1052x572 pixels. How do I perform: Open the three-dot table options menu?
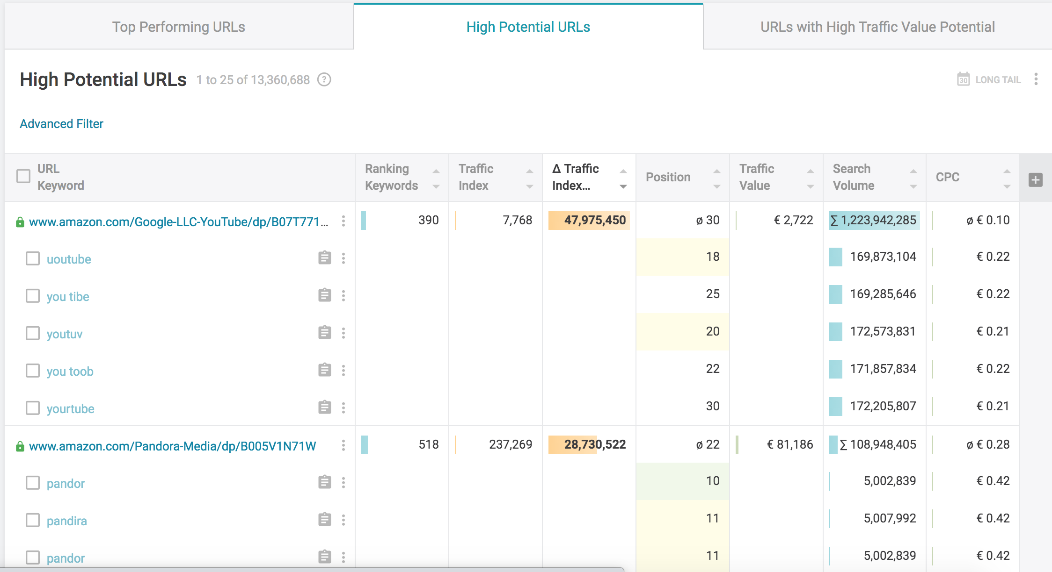pos(1036,79)
